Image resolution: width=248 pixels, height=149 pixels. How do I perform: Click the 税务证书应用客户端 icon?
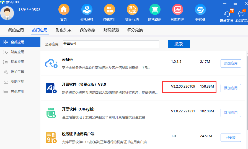(x=51, y=138)
